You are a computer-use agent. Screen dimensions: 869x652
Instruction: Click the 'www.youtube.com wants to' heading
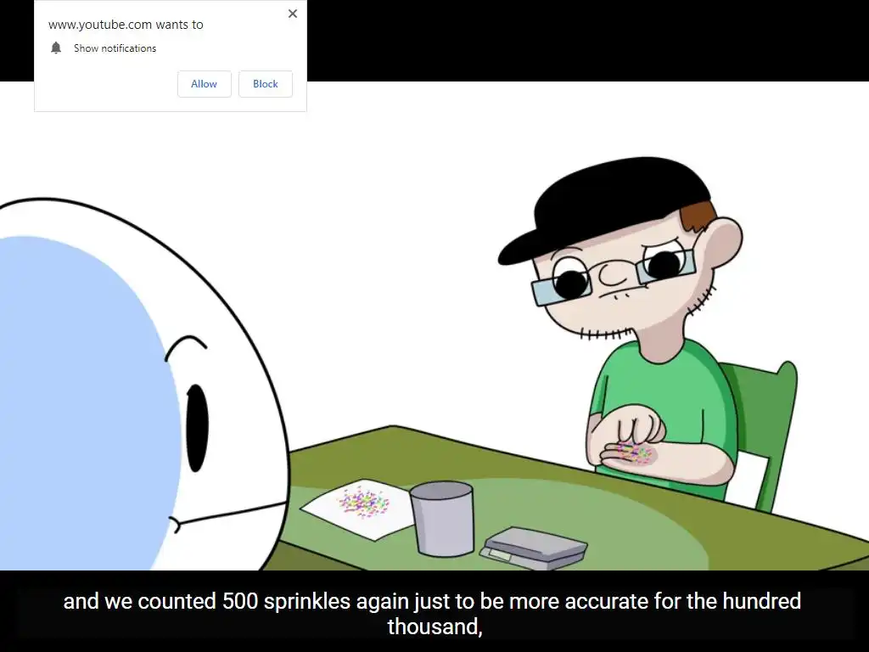point(126,25)
